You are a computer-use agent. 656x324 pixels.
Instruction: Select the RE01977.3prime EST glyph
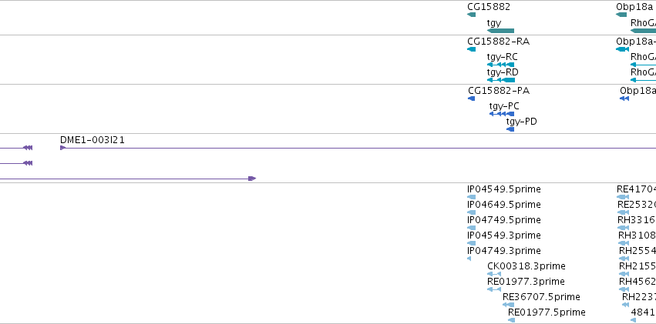point(494,289)
